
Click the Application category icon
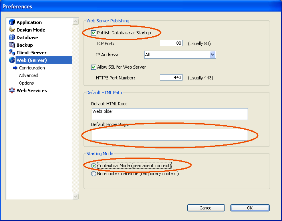[12, 22]
